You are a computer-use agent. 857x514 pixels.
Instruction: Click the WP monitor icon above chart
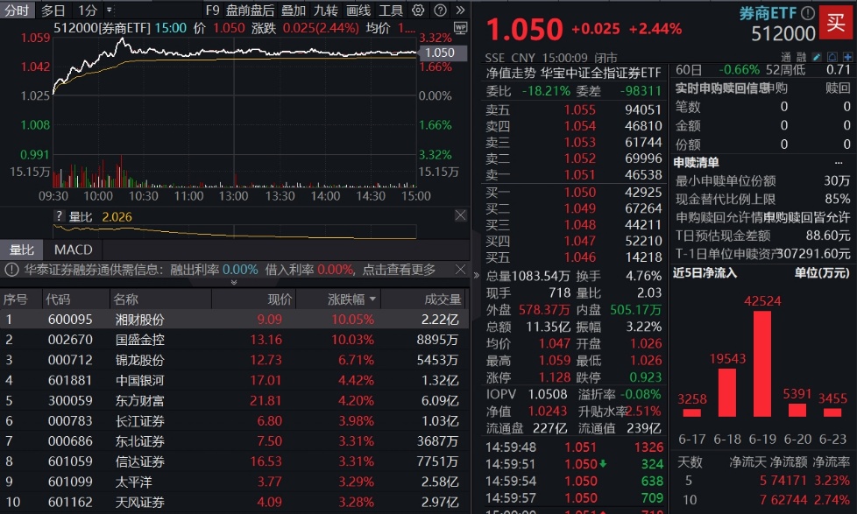click(x=460, y=27)
